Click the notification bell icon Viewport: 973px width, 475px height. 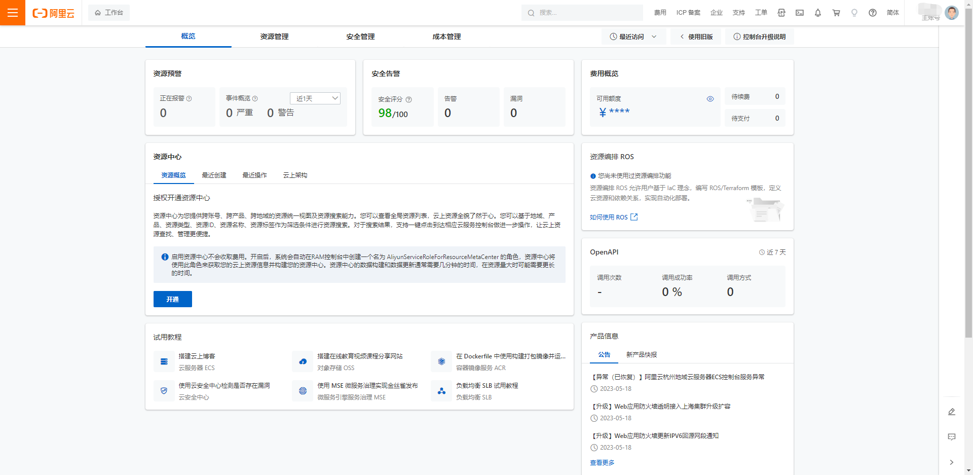click(x=818, y=13)
